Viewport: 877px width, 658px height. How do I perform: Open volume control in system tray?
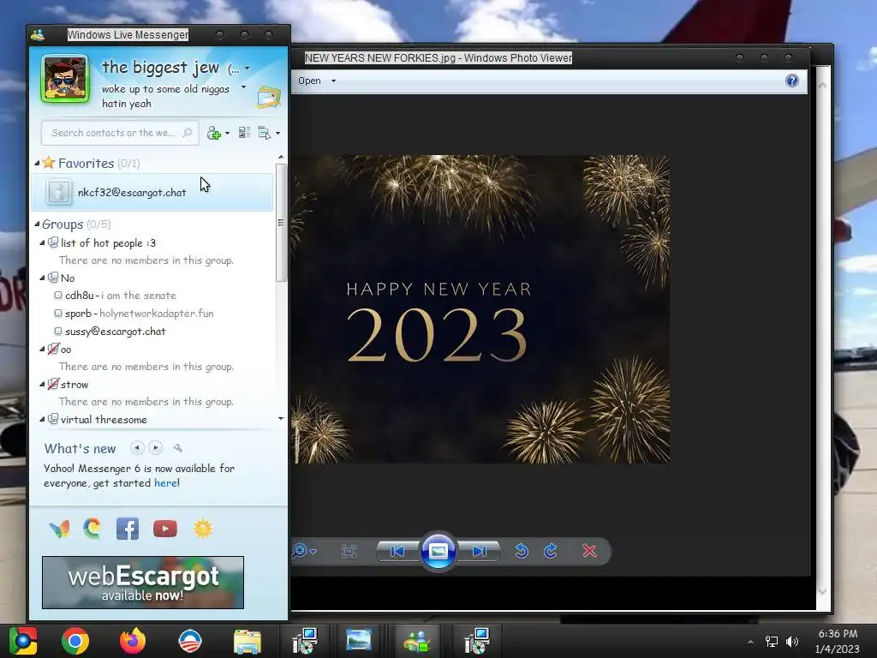[x=792, y=642]
